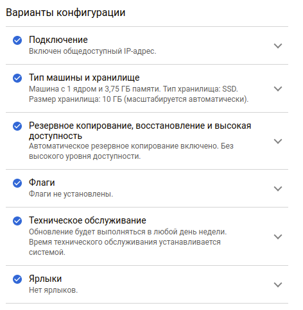Click the checkmark icon beside Техническое обслуживание
This screenshot has width=303, height=310.
(17, 221)
